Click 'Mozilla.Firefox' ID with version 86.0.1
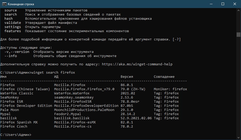 [70, 85]
